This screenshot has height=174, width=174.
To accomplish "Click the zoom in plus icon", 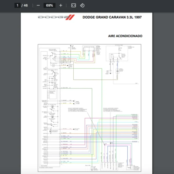I will tap(61, 5).
